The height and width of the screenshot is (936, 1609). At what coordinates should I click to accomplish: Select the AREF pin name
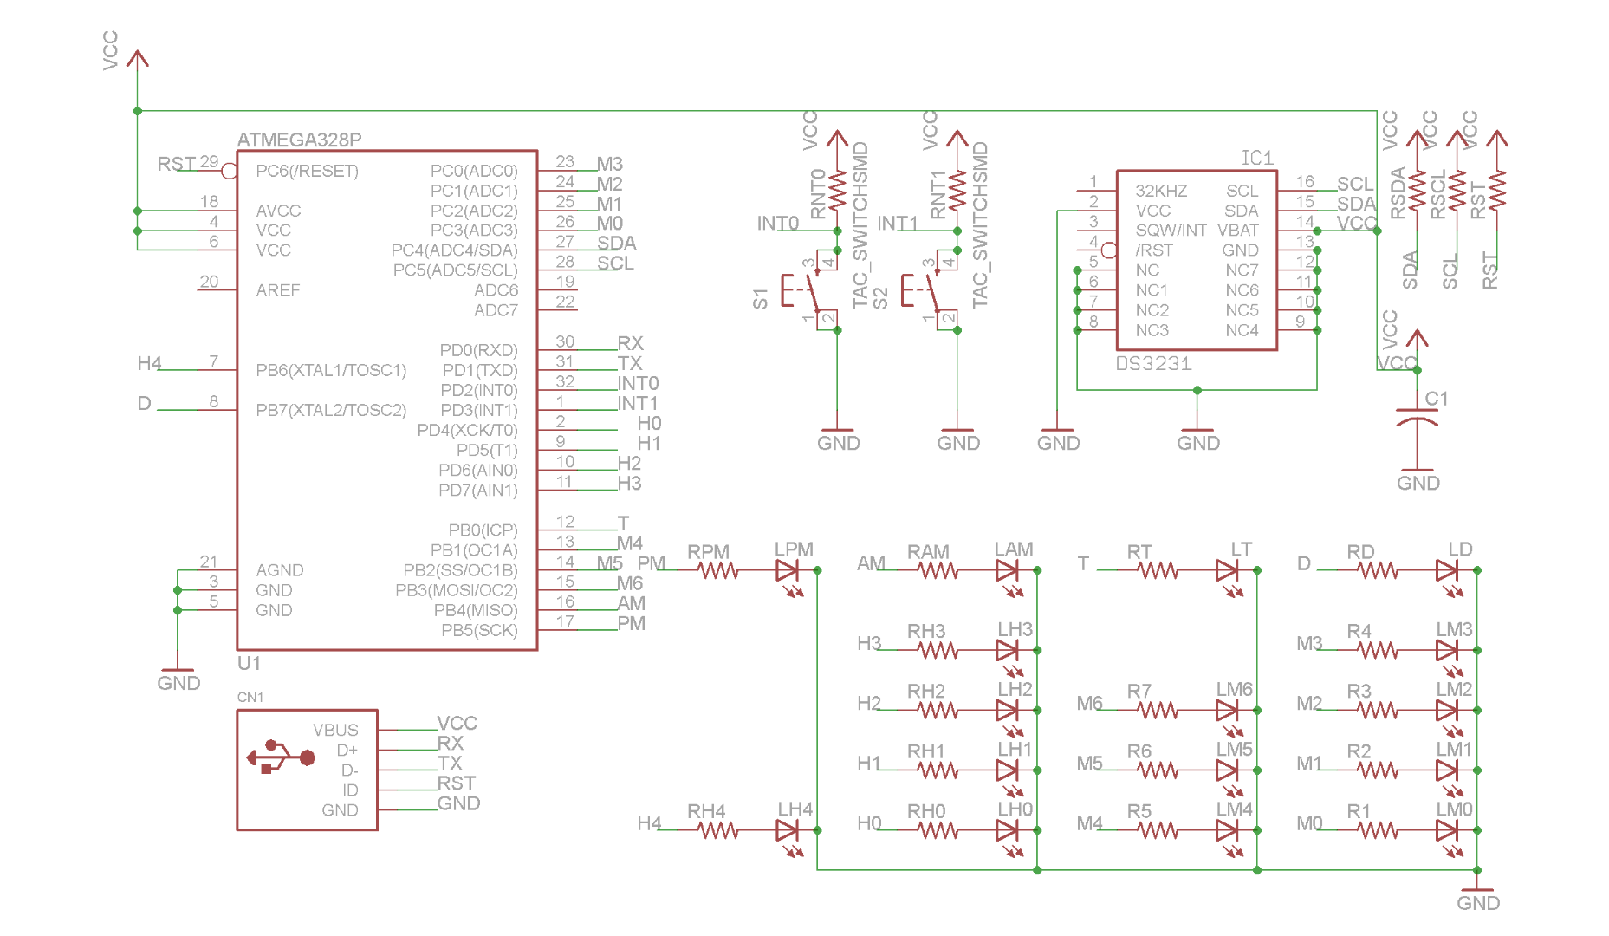[278, 290]
